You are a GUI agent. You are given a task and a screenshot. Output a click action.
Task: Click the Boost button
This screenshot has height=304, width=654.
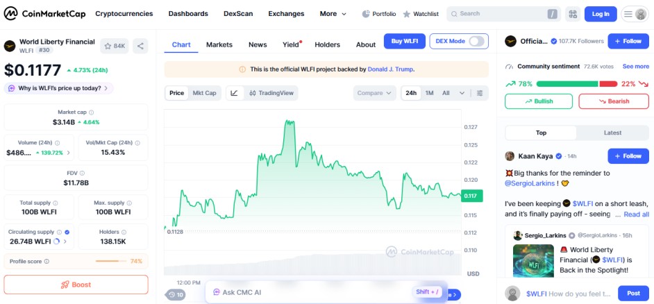tap(76, 285)
